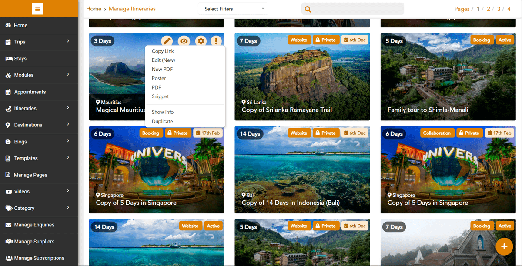Expand the Itineraries submenu chevron

(68, 108)
